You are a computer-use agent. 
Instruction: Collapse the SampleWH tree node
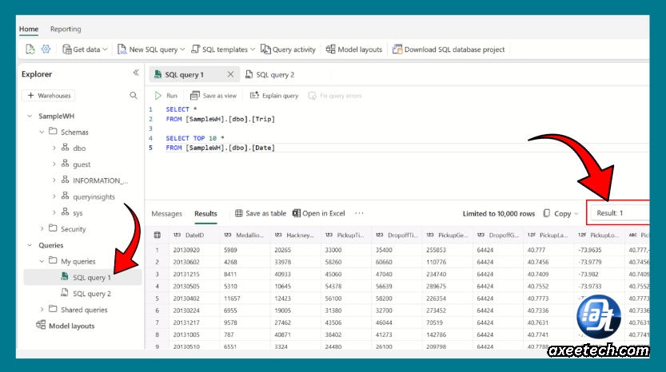coord(30,116)
